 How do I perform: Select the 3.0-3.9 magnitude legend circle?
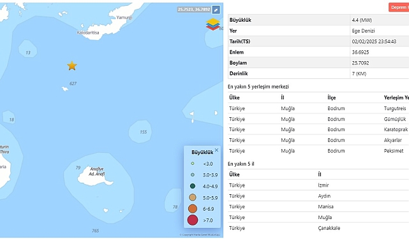[193, 174]
